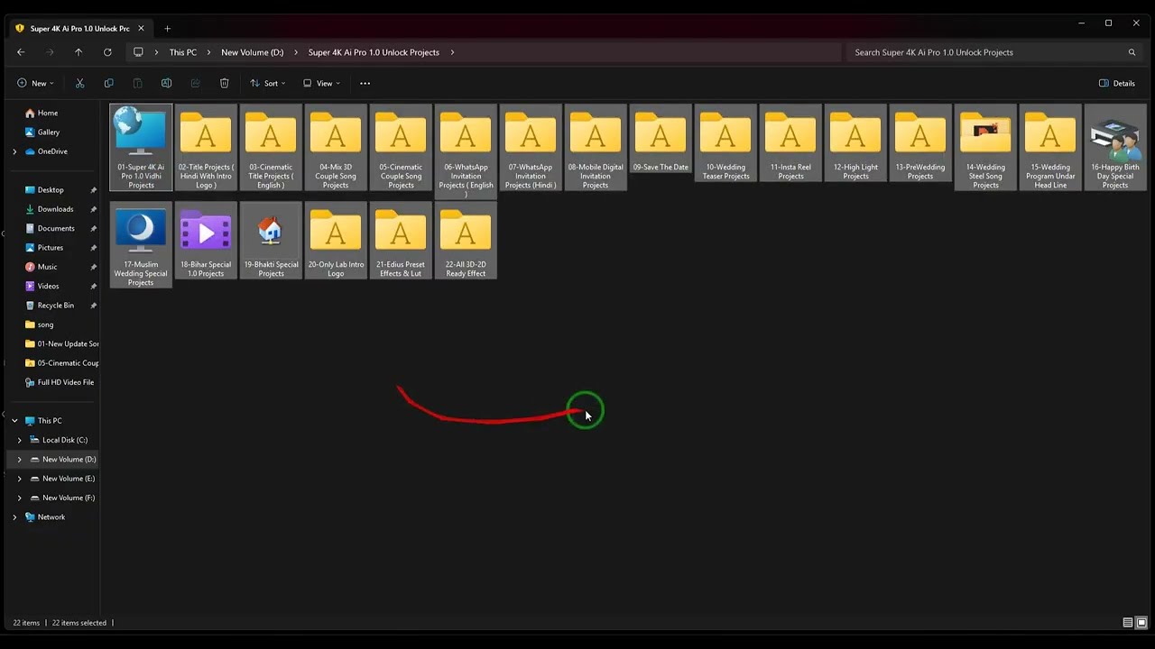Select 21-Edius Preset Effects & Lut folder
Screen dimensions: 1155x649
(401, 240)
